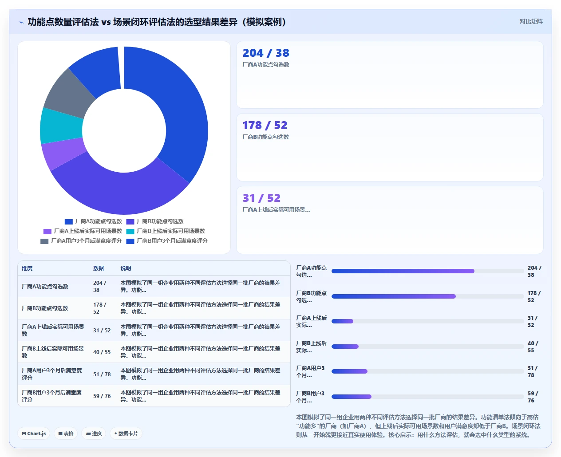
Task: Toggle 厂商B功能点勾选数 legend entry
Action: click(x=155, y=221)
